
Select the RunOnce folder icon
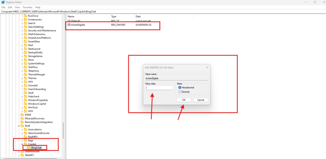click(25, 16)
